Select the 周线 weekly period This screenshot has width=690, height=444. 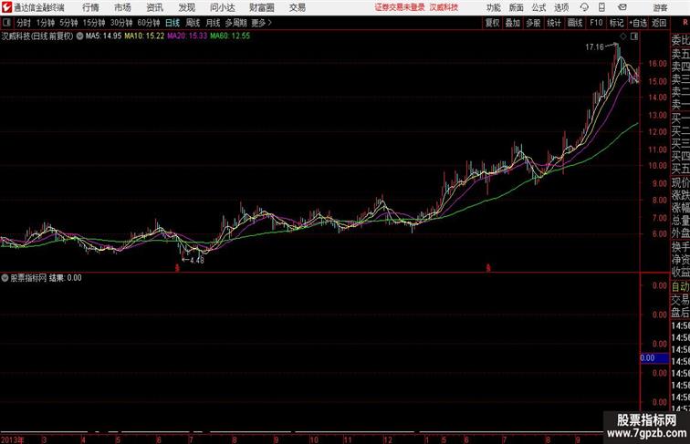(193, 23)
